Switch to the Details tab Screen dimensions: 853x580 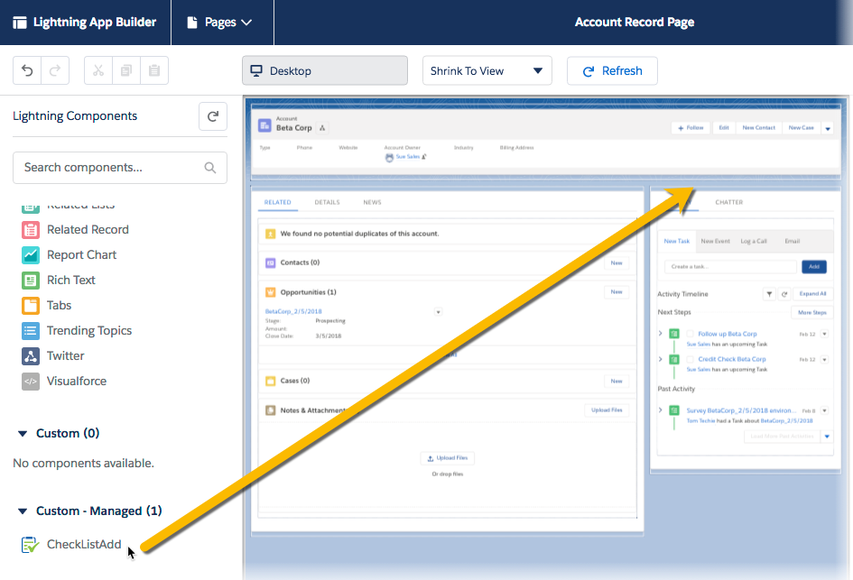327,202
